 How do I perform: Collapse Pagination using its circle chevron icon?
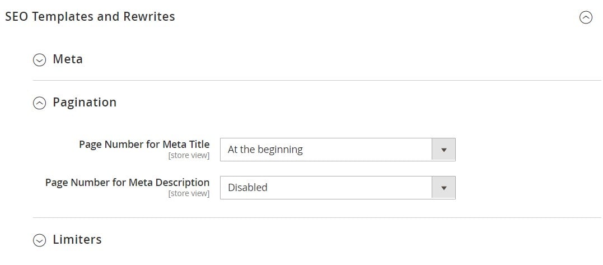[39, 103]
